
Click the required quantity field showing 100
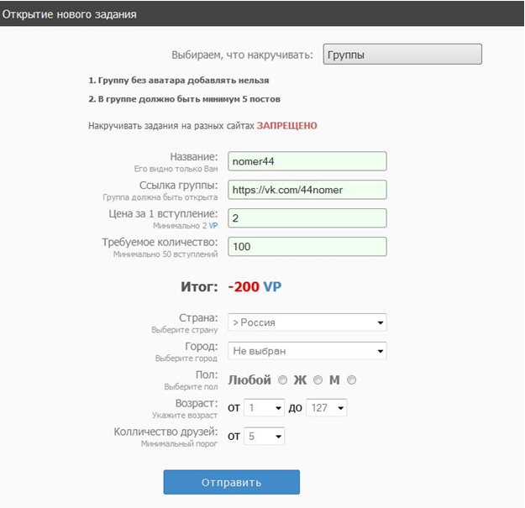307,247
